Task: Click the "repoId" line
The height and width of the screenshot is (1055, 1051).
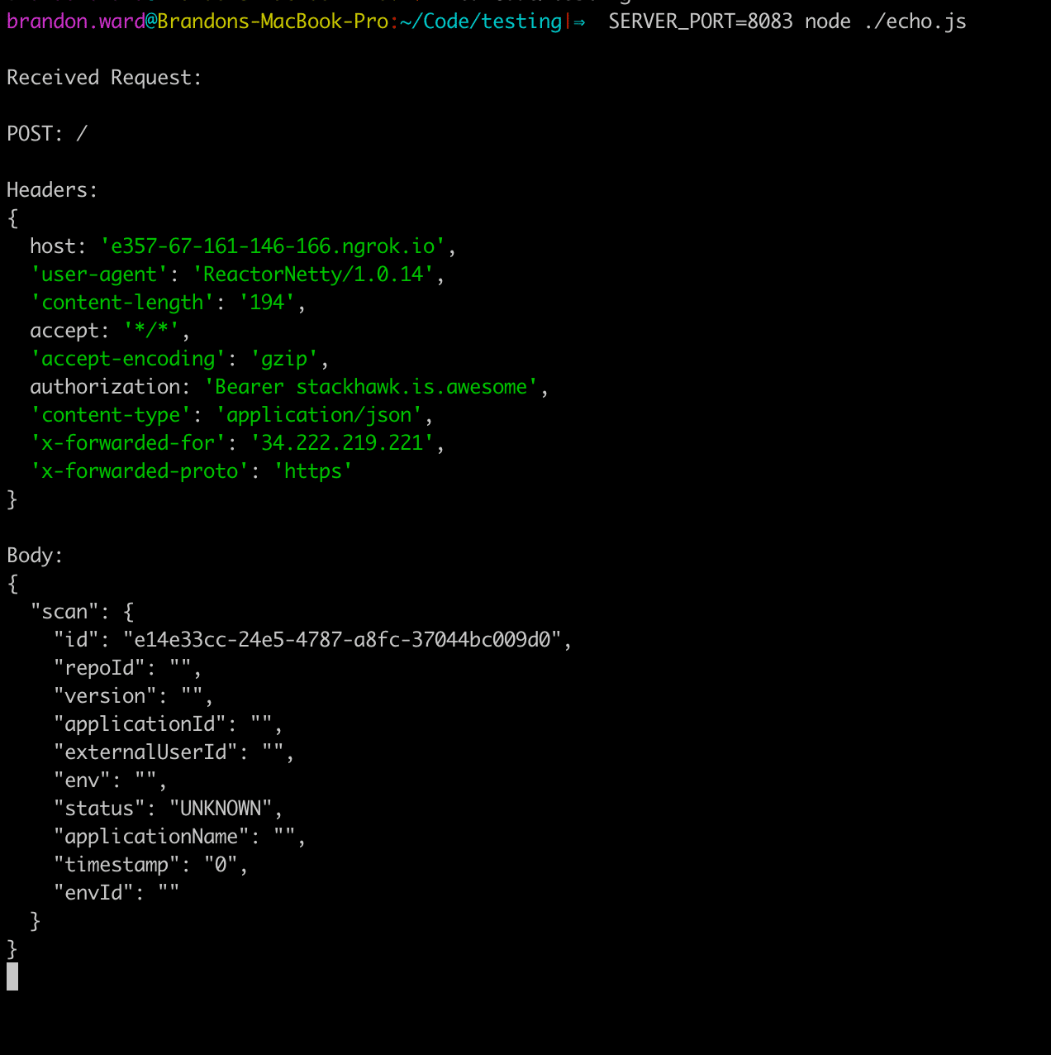Action: [128, 668]
